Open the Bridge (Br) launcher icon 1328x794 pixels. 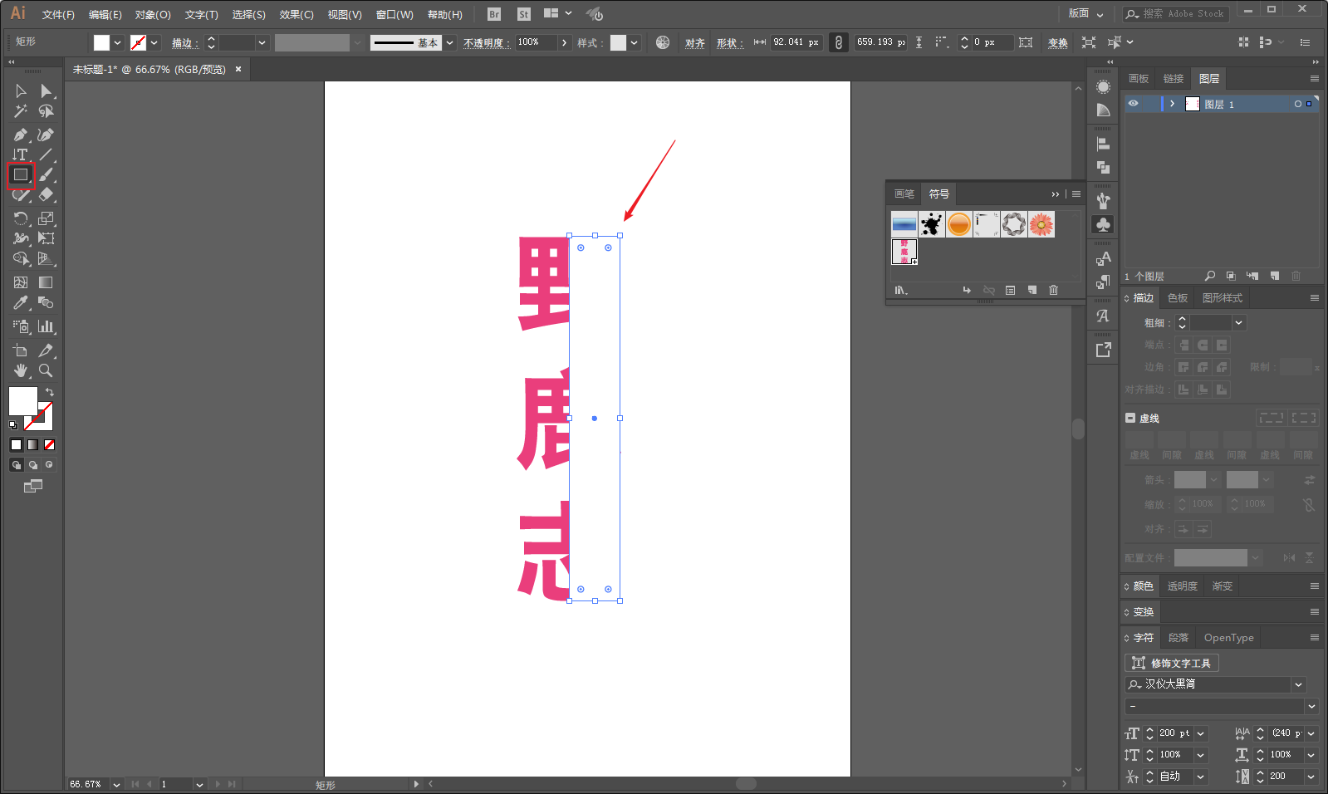point(494,14)
